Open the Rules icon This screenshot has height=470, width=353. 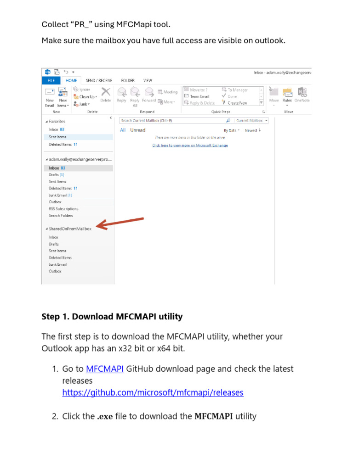[x=287, y=91]
